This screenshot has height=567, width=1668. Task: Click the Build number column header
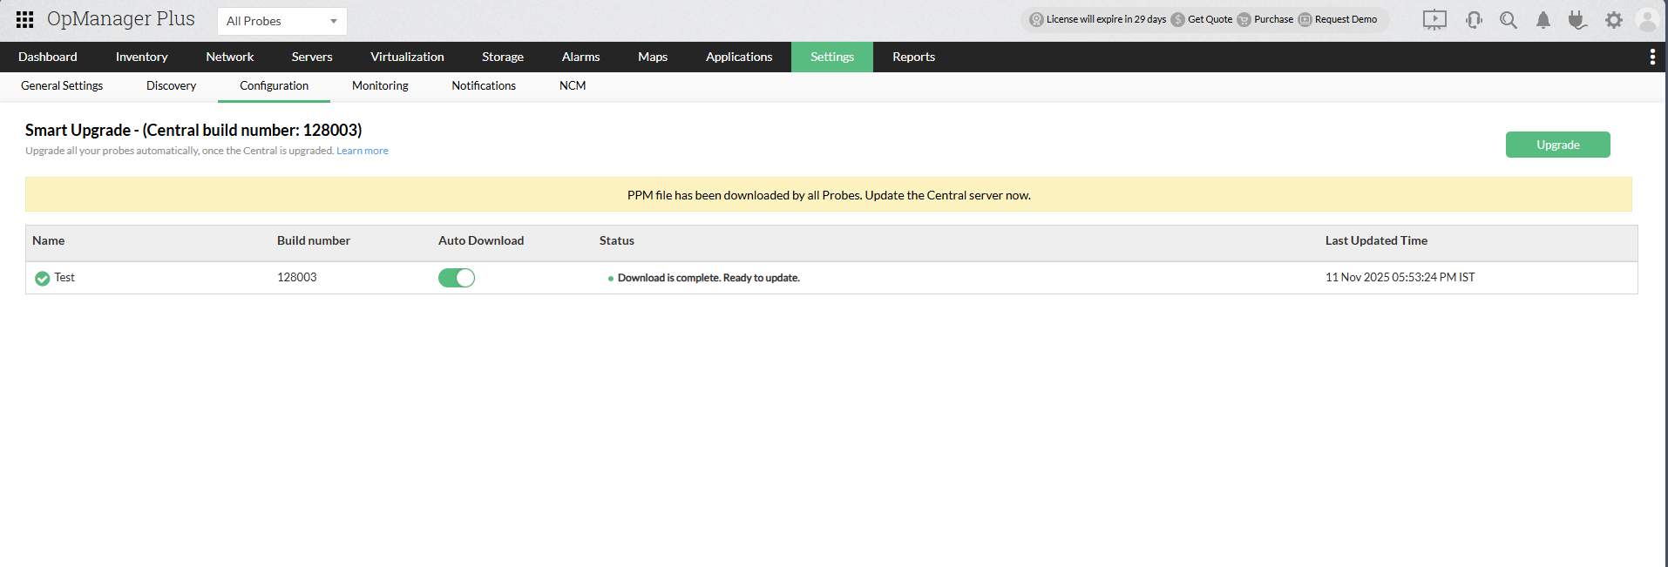pyautogui.click(x=314, y=240)
